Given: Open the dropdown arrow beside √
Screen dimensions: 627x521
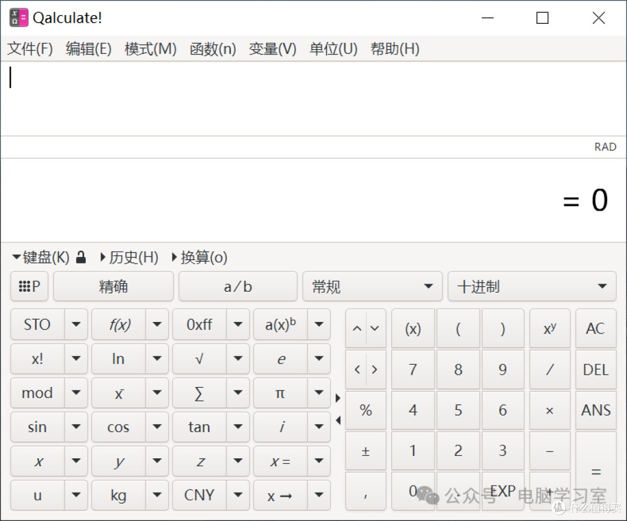Looking at the screenshot, I should [x=238, y=359].
